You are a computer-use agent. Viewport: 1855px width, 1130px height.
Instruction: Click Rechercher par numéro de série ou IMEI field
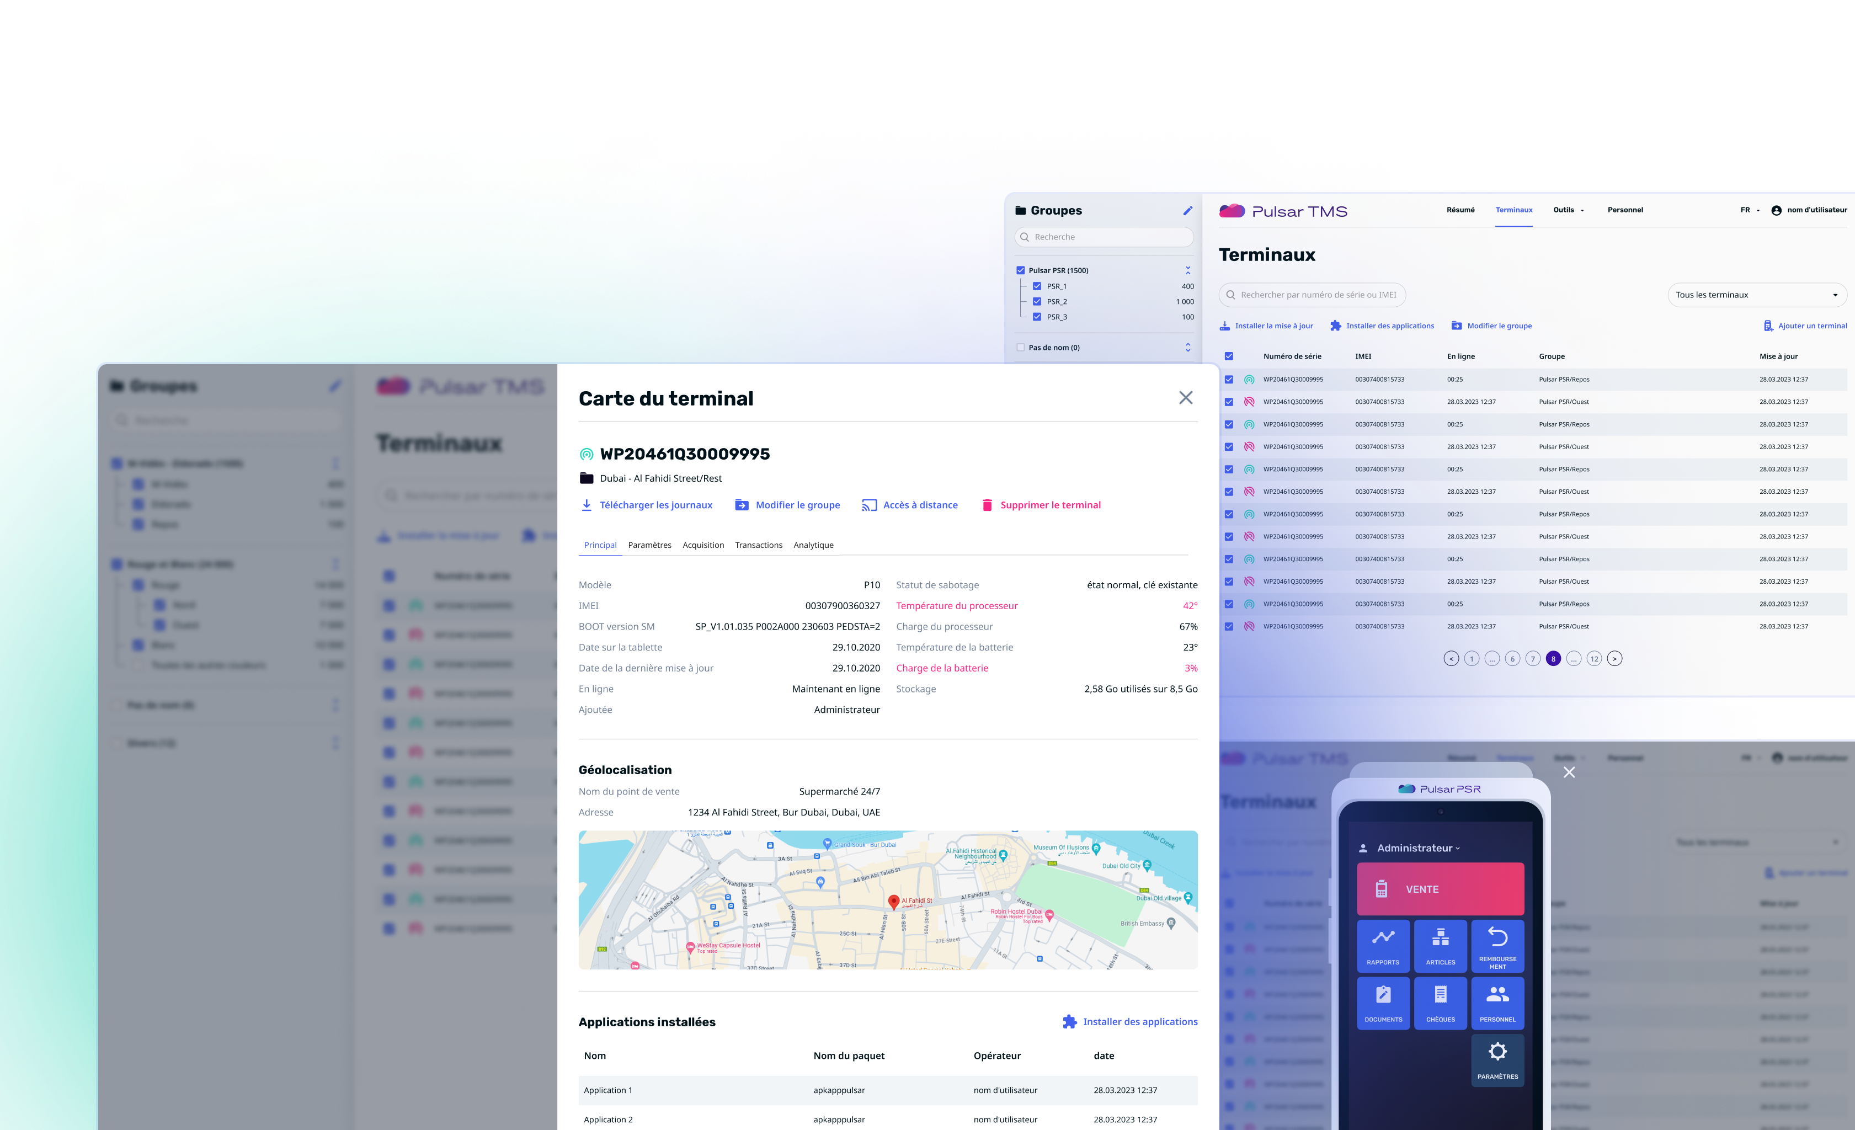click(x=1312, y=295)
